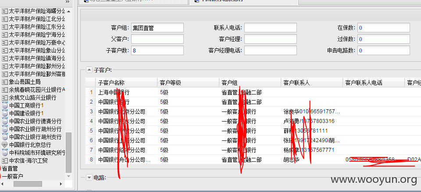The height and width of the screenshot is (192, 421).
Task: Select row number 6 in the 子客户 table
Action: pyautogui.click(x=91, y=140)
